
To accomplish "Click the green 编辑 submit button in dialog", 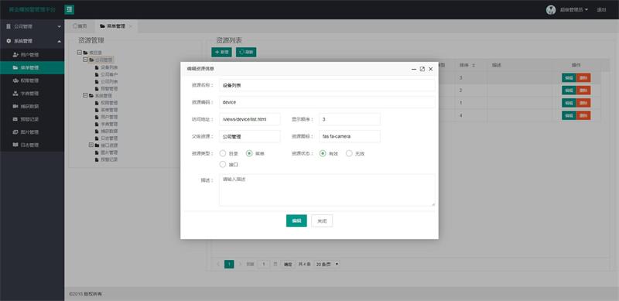I will (296, 221).
